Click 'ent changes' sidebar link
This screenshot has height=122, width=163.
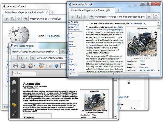73,27
